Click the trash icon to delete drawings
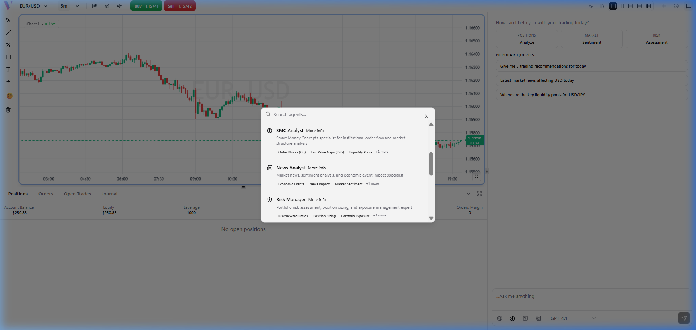This screenshot has height=330, width=696. (8, 110)
